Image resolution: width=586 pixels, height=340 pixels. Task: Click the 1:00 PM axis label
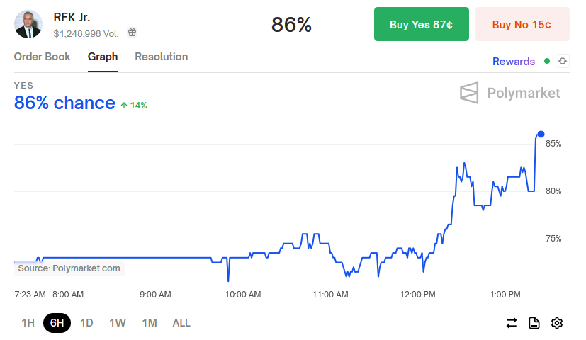(505, 295)
